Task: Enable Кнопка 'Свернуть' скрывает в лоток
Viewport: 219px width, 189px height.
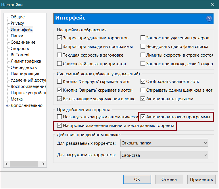Action: click(x=59, y=81)
